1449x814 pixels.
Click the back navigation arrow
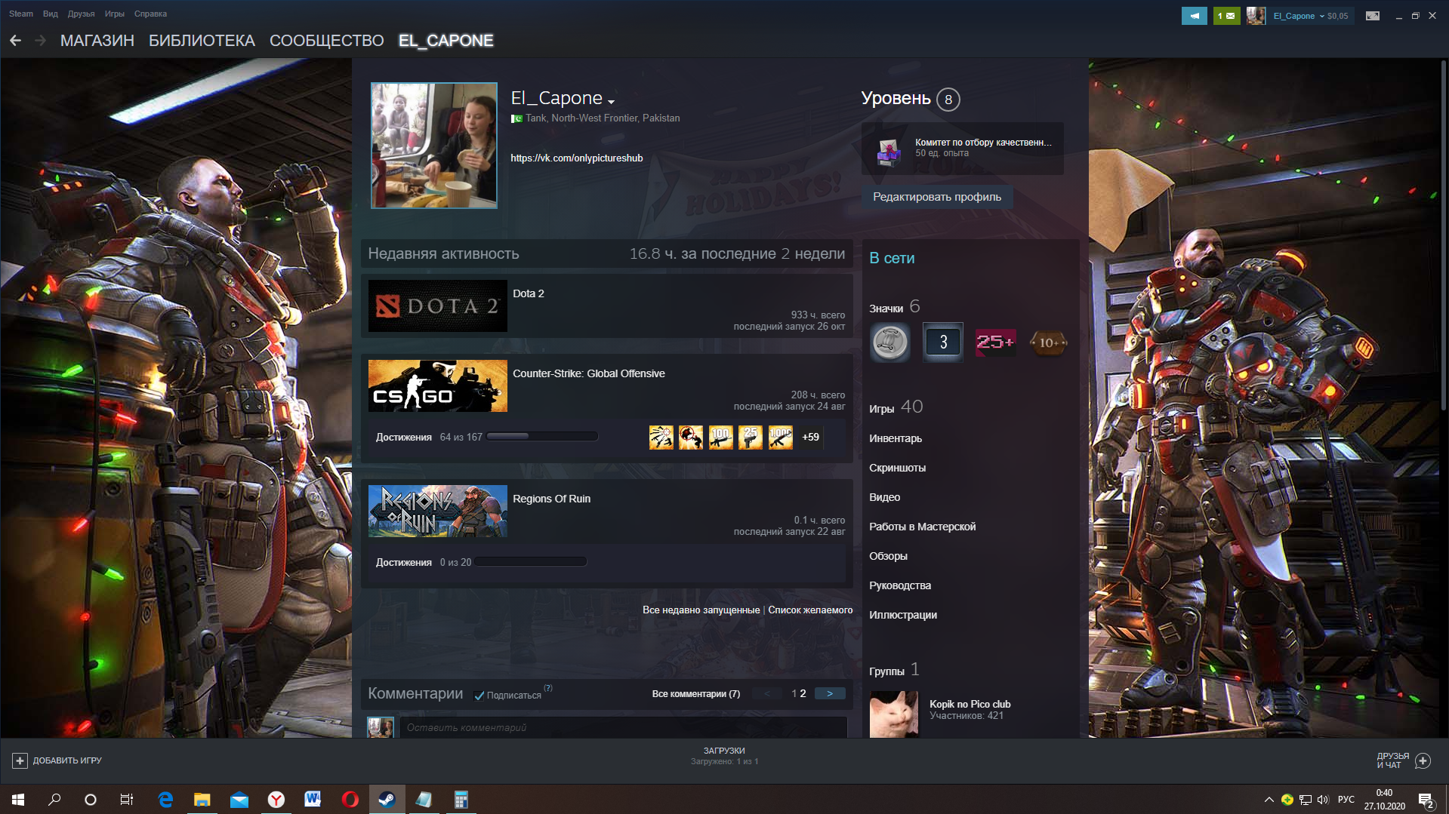15,41
